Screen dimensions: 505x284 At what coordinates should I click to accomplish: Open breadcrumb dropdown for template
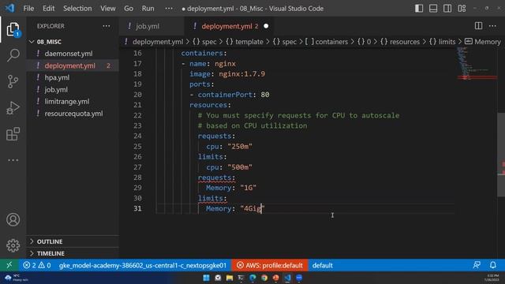tap(245, 42)
